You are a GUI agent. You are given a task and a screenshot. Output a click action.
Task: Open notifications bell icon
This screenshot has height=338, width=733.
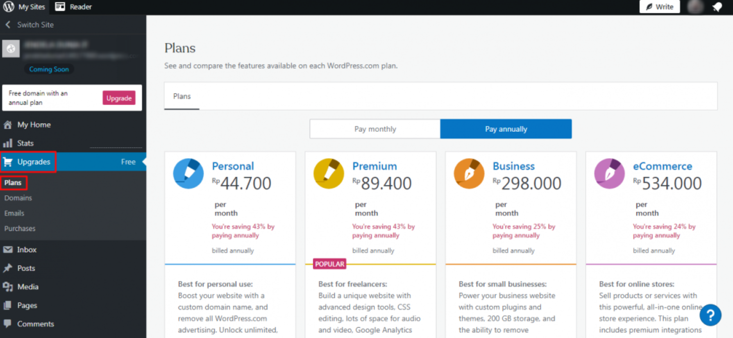click(x=717, y=7)
